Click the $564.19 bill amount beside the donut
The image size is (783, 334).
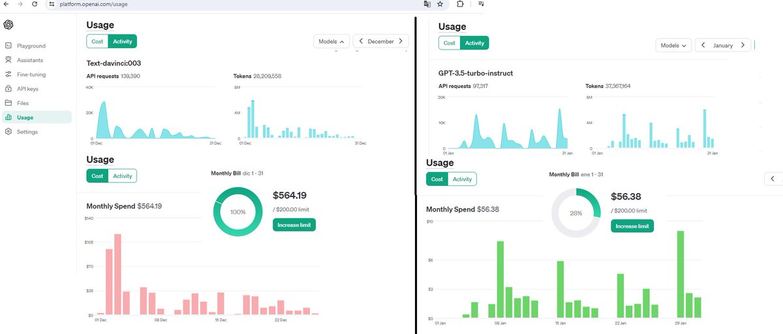(290, 194)
